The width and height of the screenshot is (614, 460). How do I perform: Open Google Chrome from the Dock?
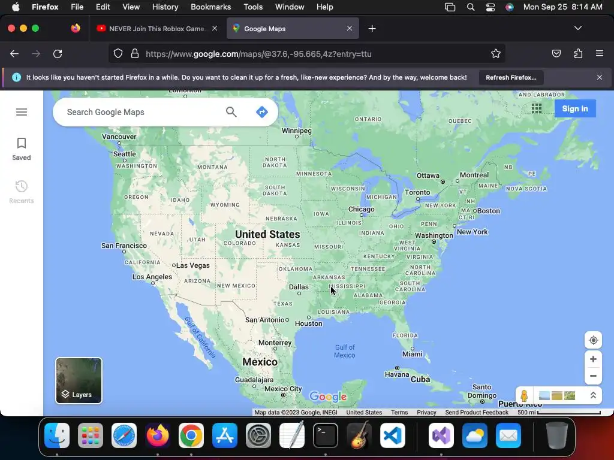click(x=191, y=435)
